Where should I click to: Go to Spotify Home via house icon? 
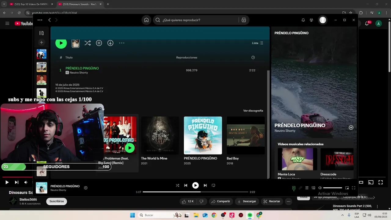(x=146, y=20)
